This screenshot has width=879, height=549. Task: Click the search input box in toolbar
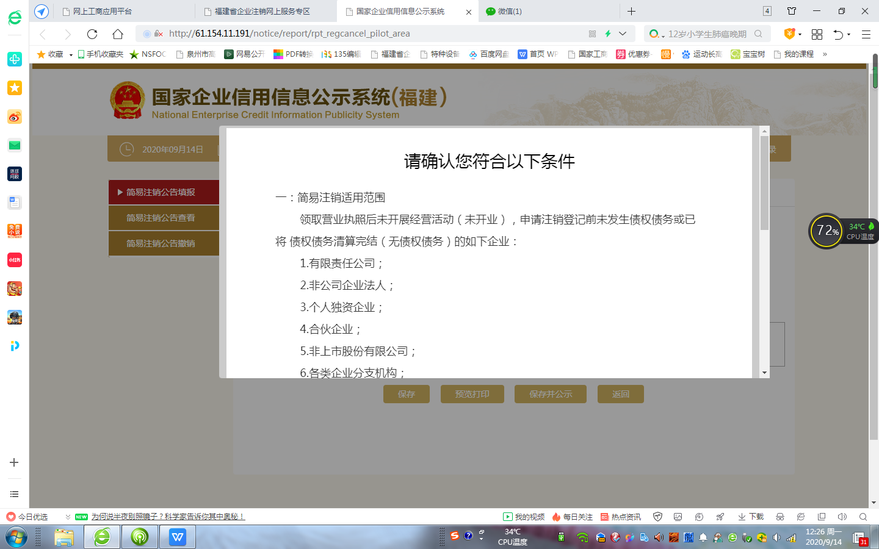(x=707, y=34)
